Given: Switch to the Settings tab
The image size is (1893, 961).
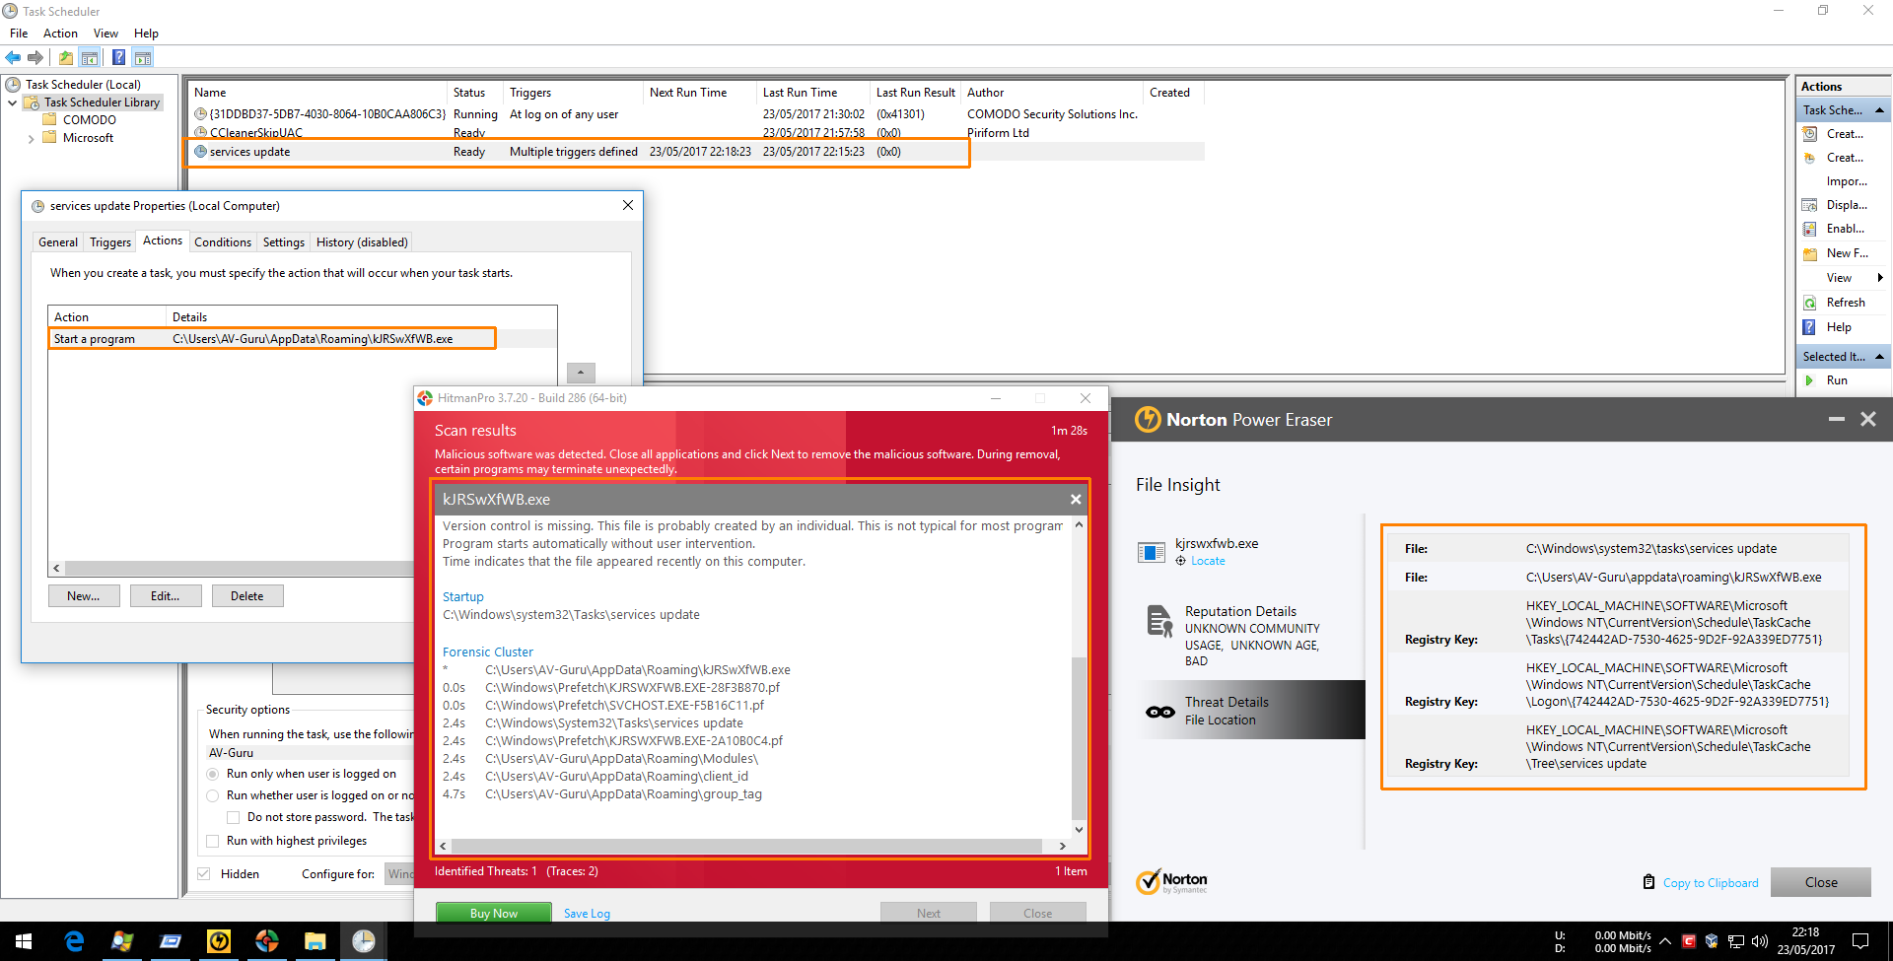Looking at the screenshot, I should (284, 242).
